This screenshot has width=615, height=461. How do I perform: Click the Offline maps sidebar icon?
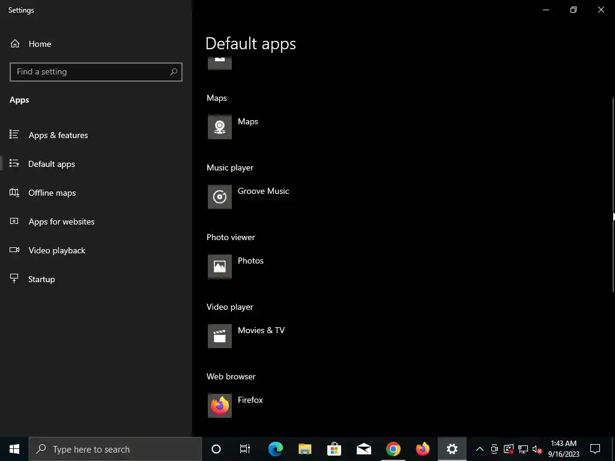pos(14,193)
